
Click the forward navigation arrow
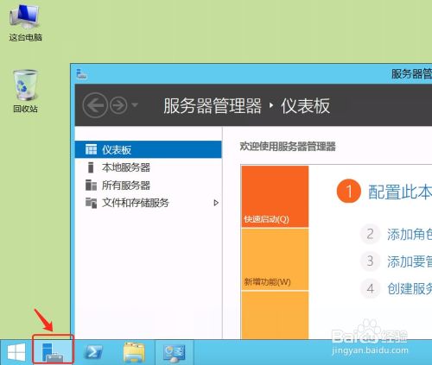click(118, 105)
